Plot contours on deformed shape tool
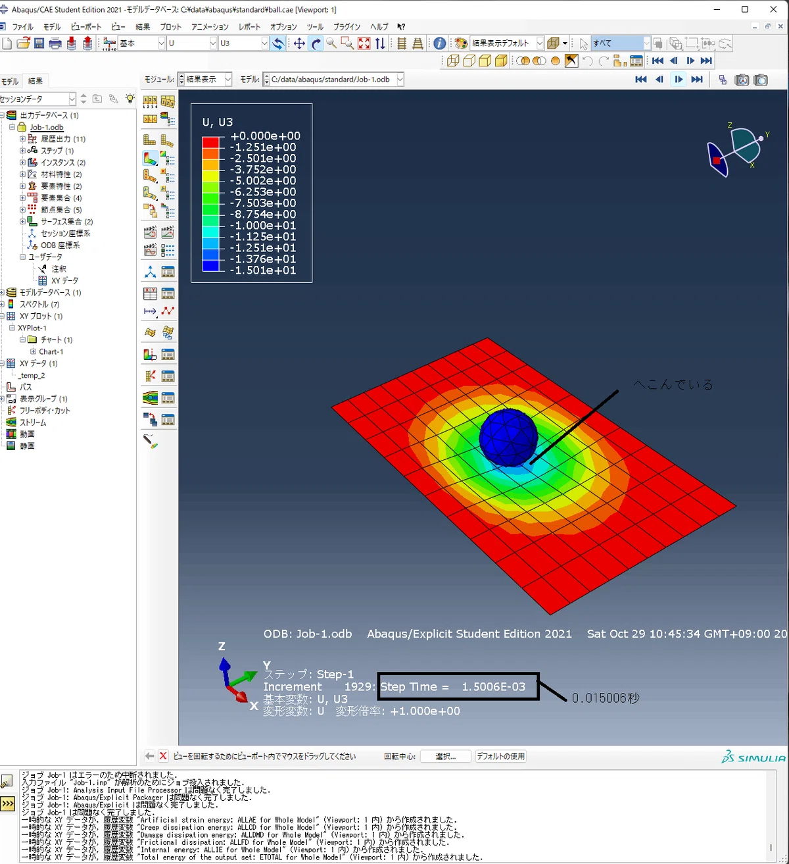This screenshot has width=789, height=864. [x=150, y=159]
